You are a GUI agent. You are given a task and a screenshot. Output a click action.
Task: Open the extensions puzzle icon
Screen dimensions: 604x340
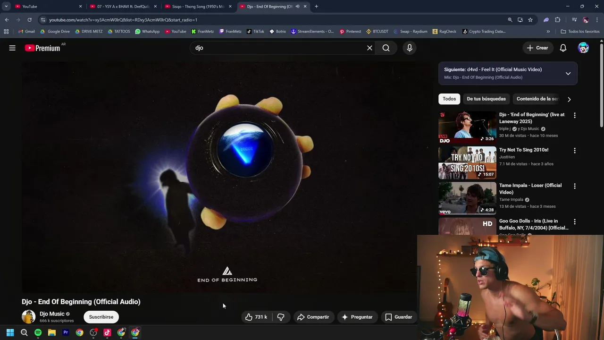pyautogui.click(x=557, y=20)
